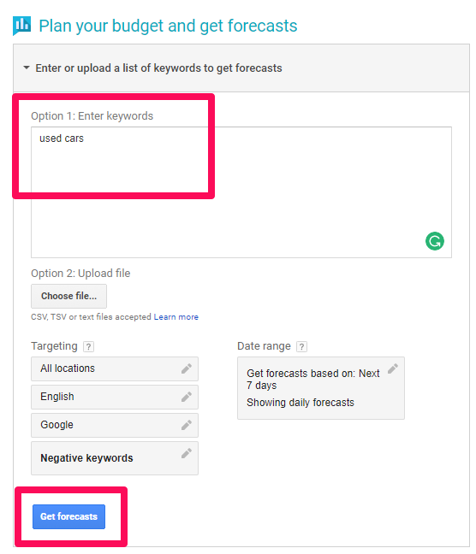
Task: Click the Plan your budget heading
Action: coord(168,26)
